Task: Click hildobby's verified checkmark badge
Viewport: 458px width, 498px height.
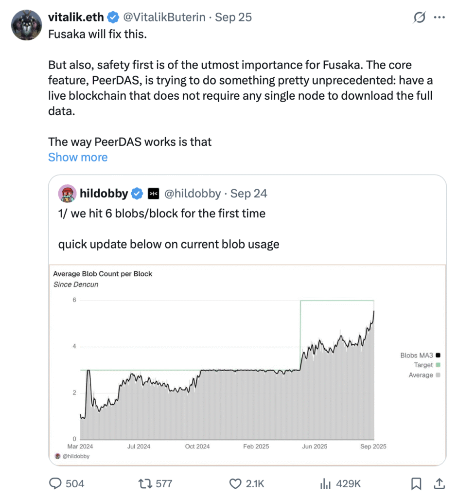Action: (138, 194)
